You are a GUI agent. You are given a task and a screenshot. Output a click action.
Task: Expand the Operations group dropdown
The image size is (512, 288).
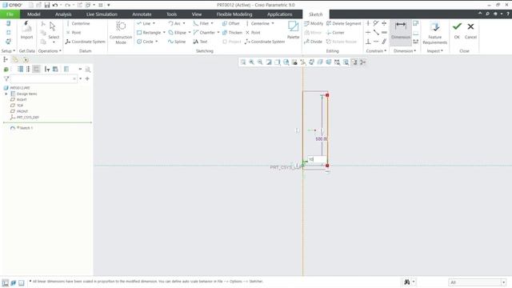tap(50, 51)
